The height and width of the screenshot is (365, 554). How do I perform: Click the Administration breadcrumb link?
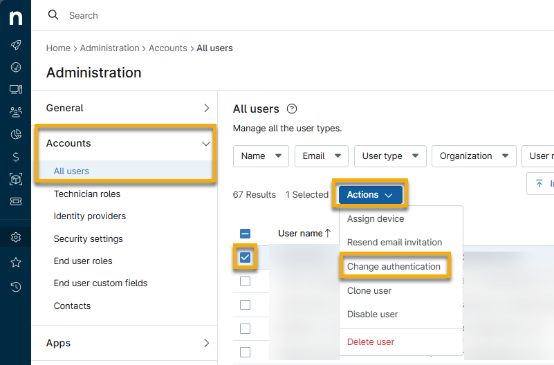tap(109, 48)
